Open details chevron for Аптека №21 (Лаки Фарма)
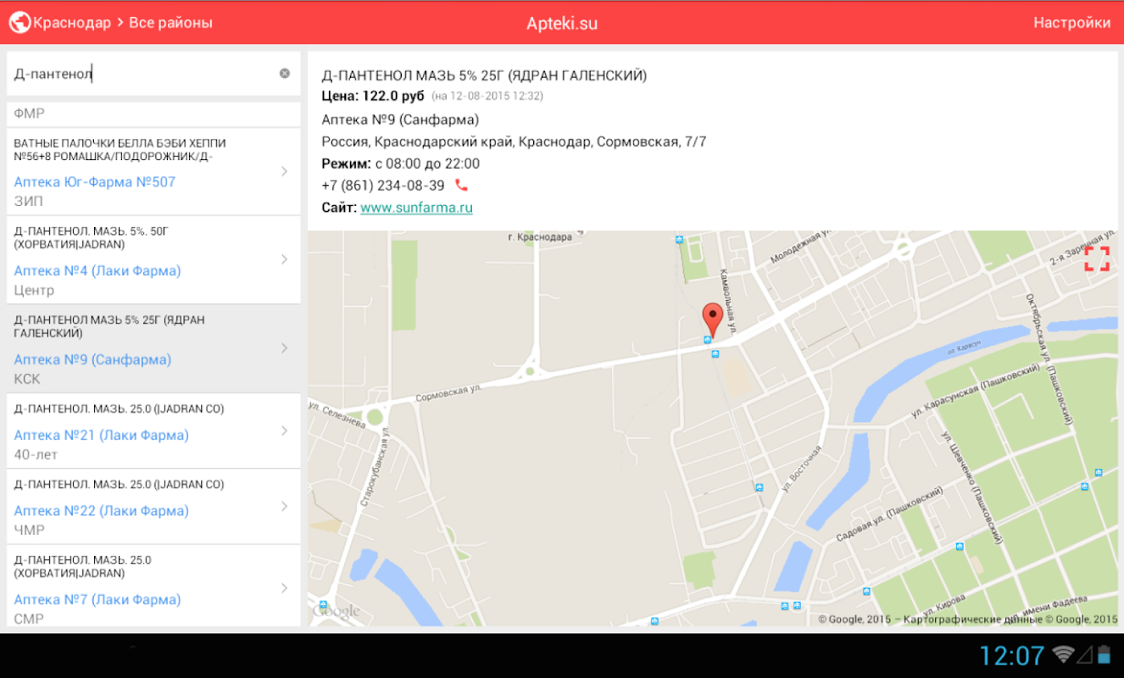This screenshot has width=1124, height=678. coord(285,431)
